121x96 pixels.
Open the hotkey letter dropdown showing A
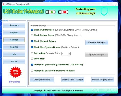(x=66, y=54)
